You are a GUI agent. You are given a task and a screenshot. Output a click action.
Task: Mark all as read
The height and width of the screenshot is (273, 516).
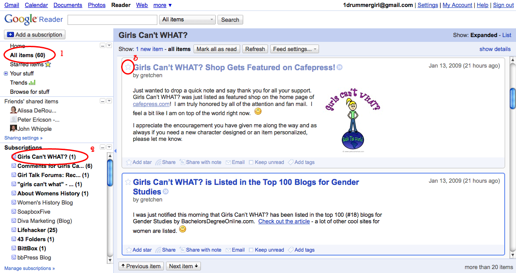[217, 49]
